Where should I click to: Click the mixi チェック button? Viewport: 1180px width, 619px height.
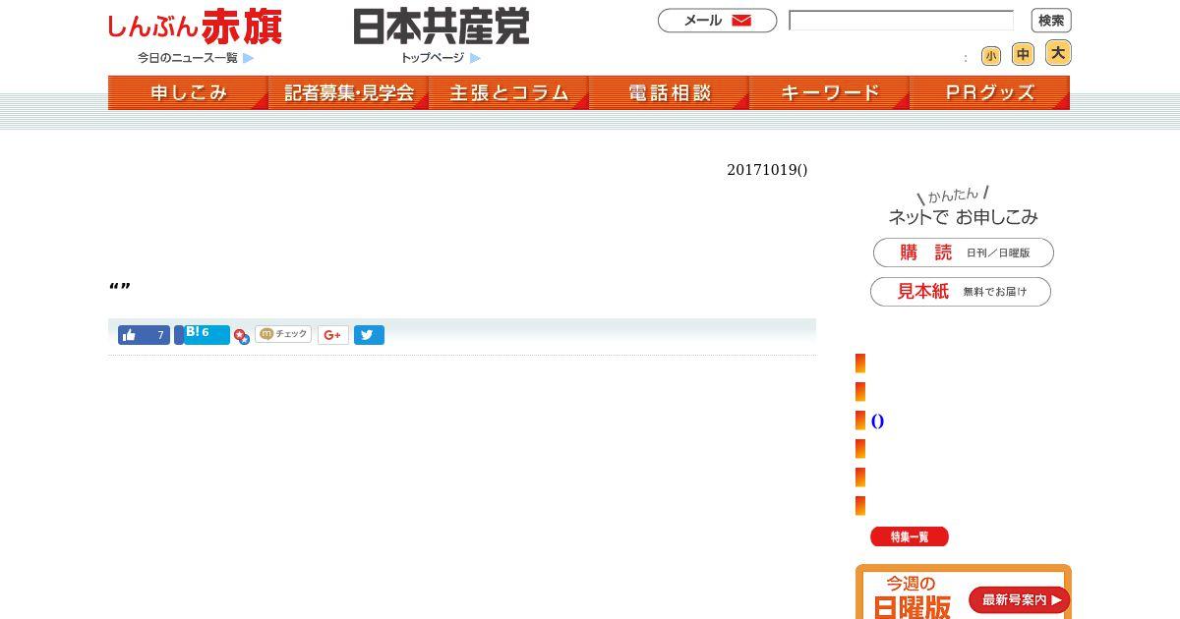tap(283, 334)
